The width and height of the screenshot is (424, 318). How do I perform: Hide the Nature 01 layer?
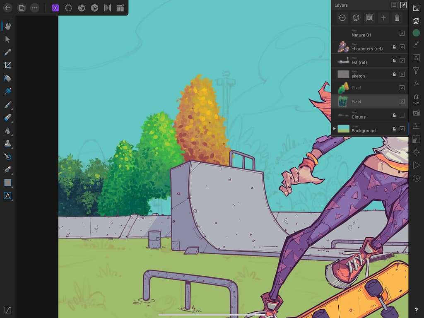(x=401, y=33)
